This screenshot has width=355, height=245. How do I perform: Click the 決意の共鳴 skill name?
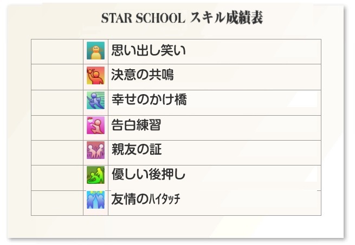143,75
